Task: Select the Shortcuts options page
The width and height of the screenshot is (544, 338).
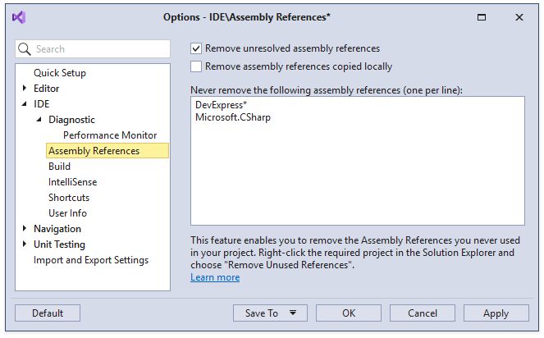Action: point(69,198)
